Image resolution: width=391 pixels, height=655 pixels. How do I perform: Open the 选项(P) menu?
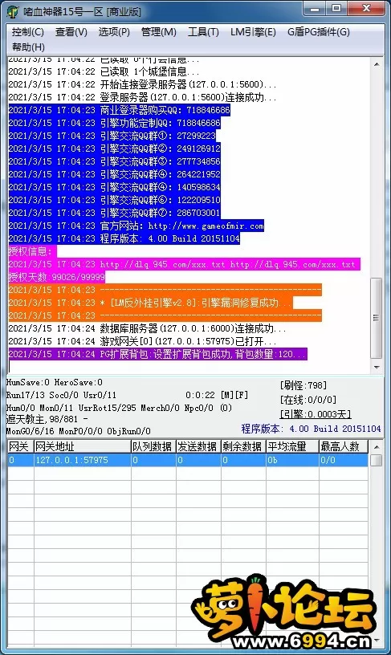click(x=114, y=32)
